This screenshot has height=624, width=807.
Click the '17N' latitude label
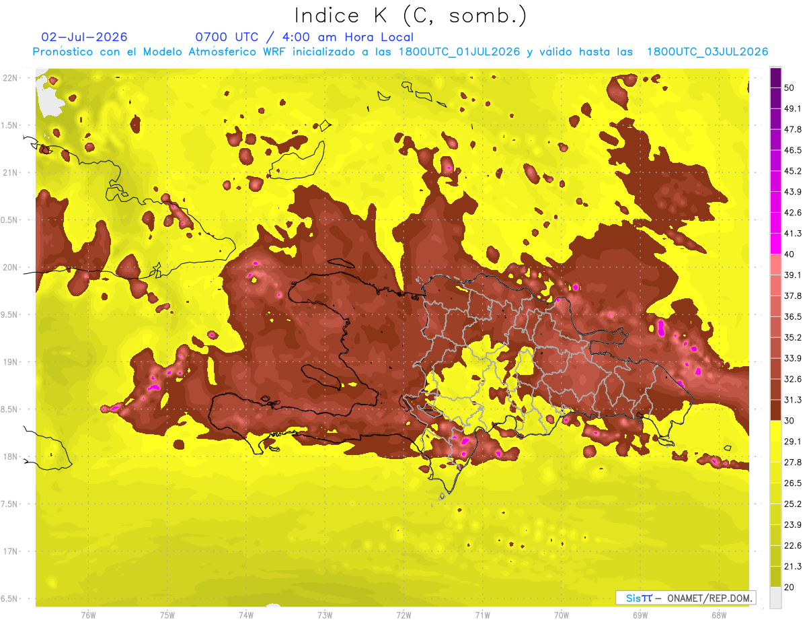(11, 551)
